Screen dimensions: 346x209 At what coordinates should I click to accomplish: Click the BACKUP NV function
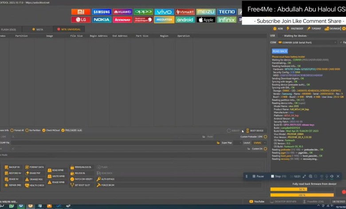click(x=12, y=167)
